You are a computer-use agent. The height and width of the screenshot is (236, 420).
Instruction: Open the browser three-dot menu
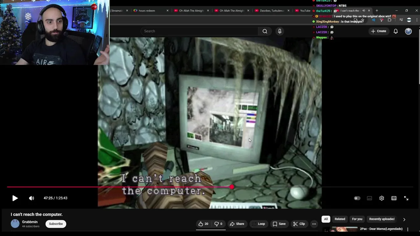(417, 20)
